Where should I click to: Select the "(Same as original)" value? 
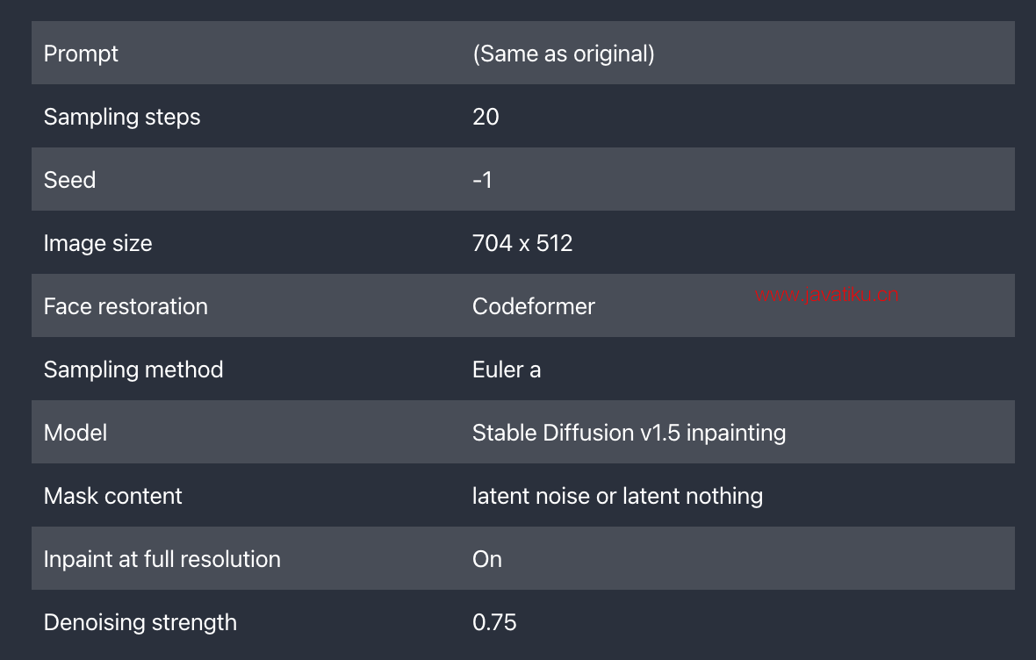click(x=564, y=54)
